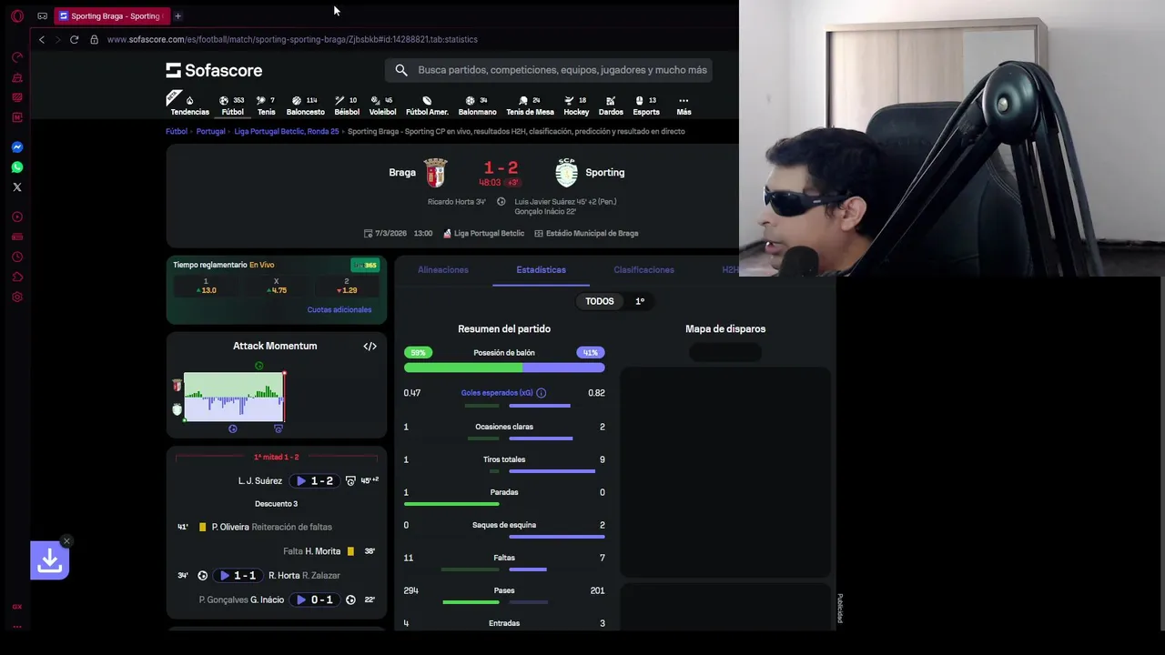Click the Posesión de balón bar
1165x655 pixels.
(x=504, y=368)
